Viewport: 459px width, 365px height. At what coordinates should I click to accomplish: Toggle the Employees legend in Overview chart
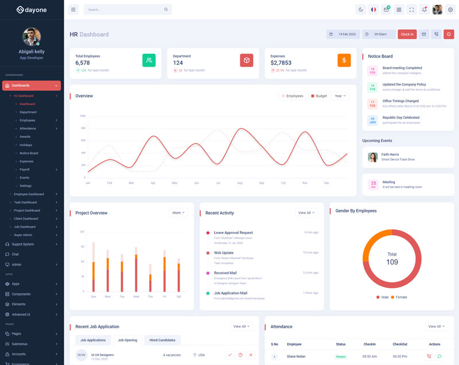point(293,96)
